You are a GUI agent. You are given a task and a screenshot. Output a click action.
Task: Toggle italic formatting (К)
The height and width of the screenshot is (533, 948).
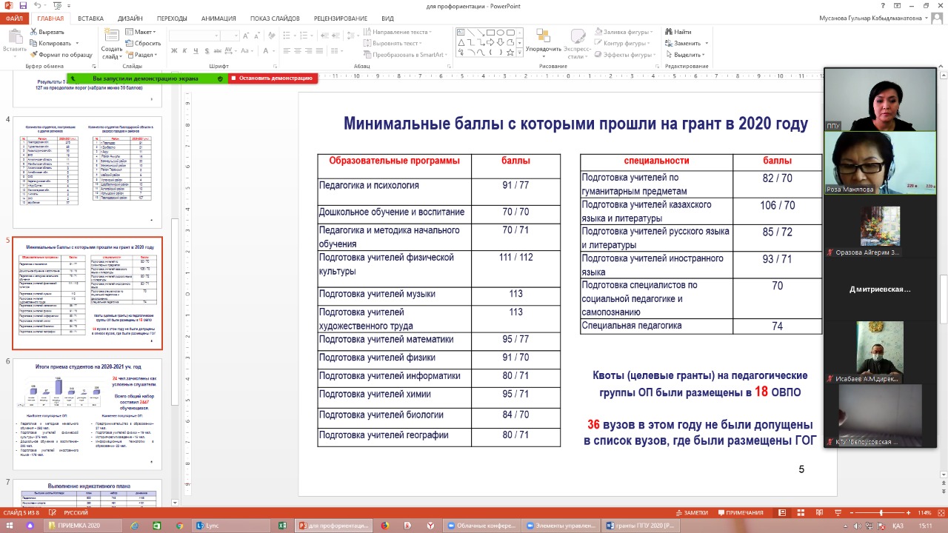click(185, 50)
